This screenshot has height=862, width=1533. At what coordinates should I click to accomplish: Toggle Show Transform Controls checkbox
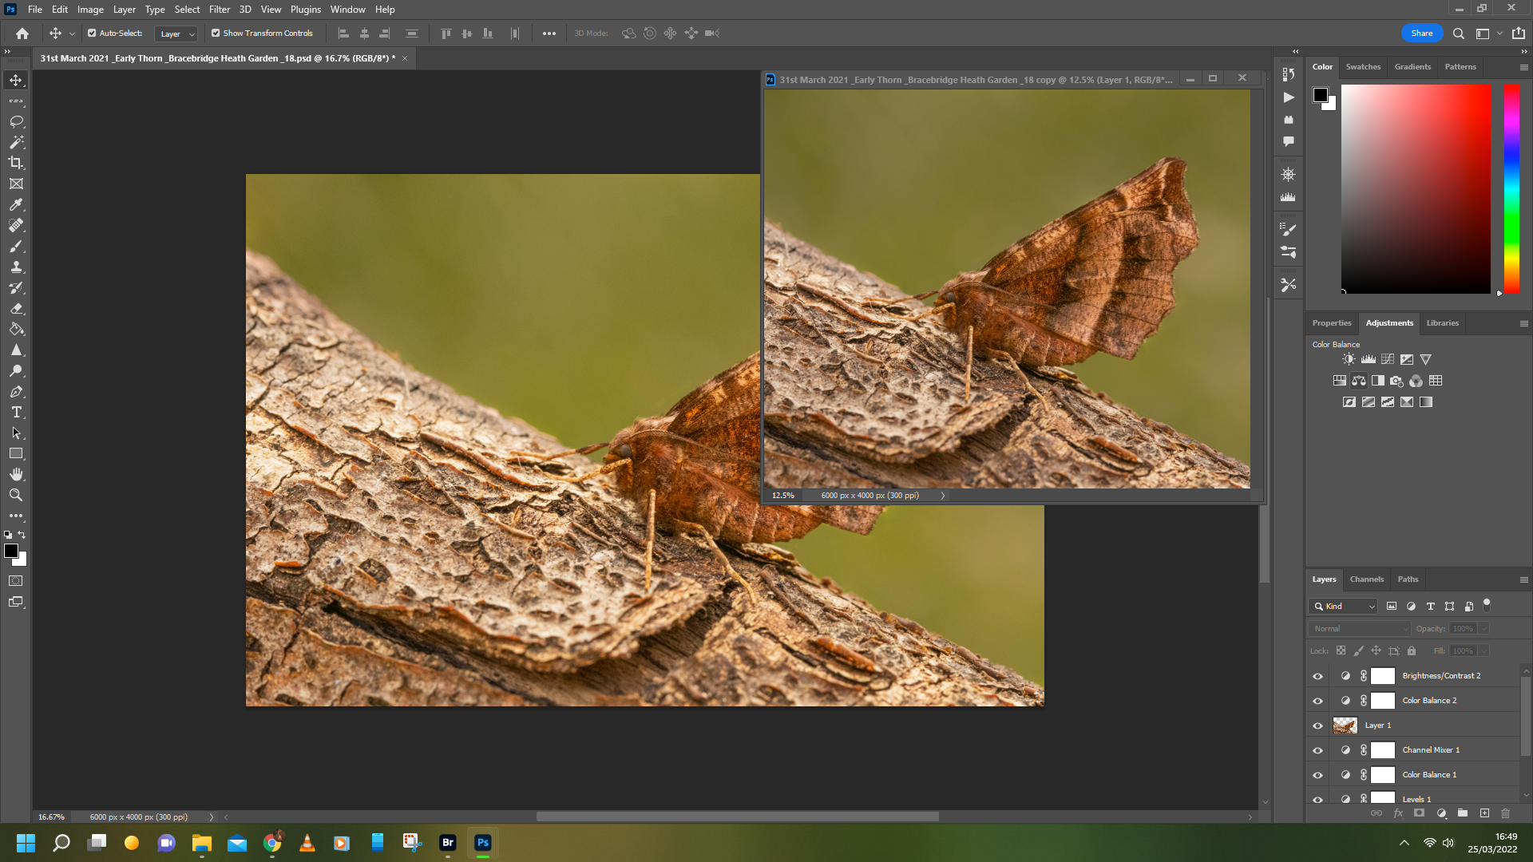click(216, 34)
